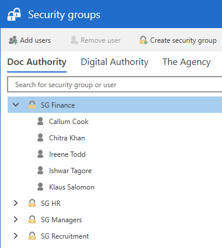The image size is (222, 248).
Task: Click the Remove user icon
Action: click(x=74, y=40)
